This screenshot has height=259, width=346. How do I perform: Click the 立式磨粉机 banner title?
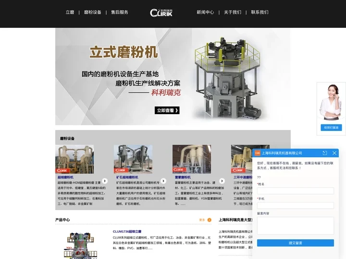tap(124, 52)
